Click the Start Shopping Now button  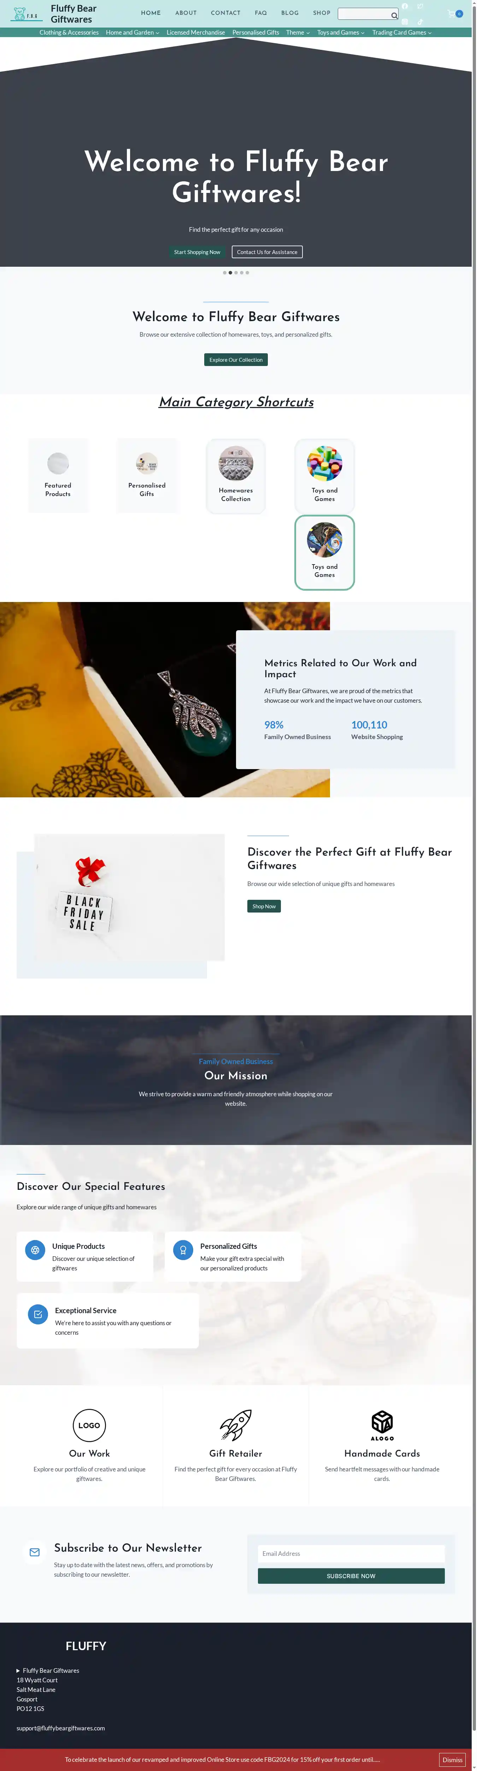pyautogui.click(x=197, y=252)
